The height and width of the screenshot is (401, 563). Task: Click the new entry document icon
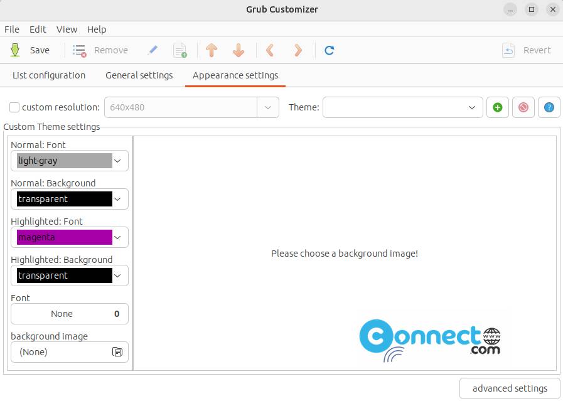(180, 50)
